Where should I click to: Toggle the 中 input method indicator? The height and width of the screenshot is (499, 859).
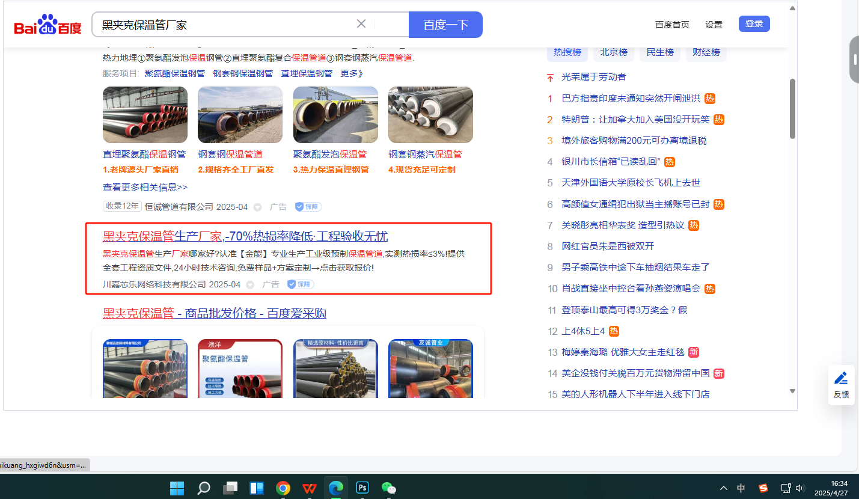coord(741,488)
